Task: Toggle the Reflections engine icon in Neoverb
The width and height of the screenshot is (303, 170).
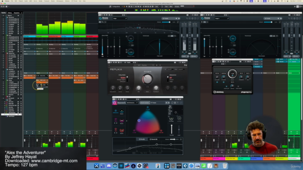Action: [x=116, y=111]
